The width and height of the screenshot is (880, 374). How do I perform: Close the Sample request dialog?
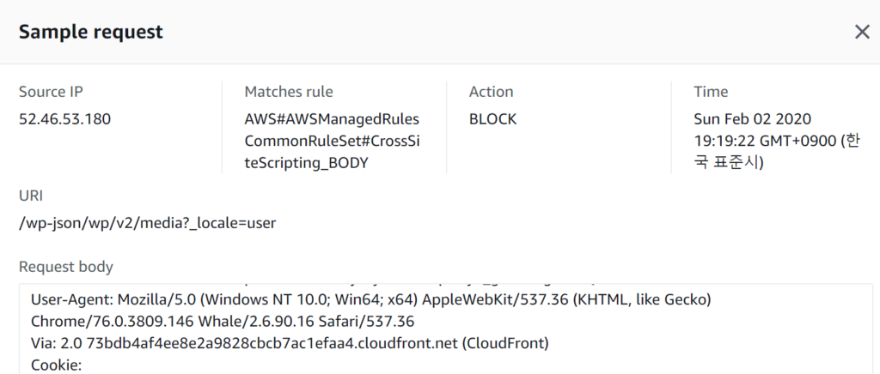coord(861,32)
